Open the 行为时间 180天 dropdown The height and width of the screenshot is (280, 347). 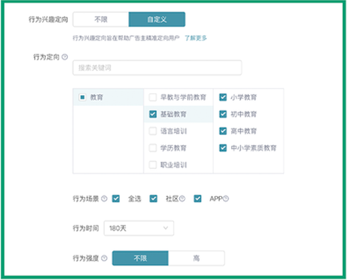point(139,228)
